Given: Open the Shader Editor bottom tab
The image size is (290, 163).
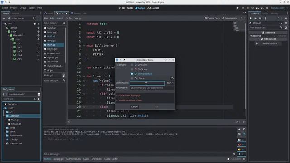Looking at the screenshot, I should pos(111,159).
